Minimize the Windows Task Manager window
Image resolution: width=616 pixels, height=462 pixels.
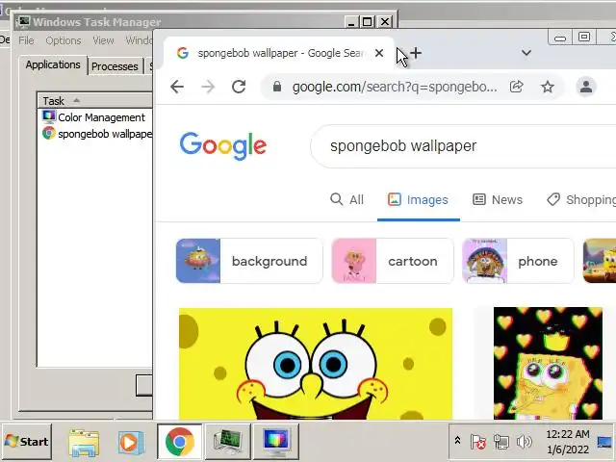click(351, 21)
